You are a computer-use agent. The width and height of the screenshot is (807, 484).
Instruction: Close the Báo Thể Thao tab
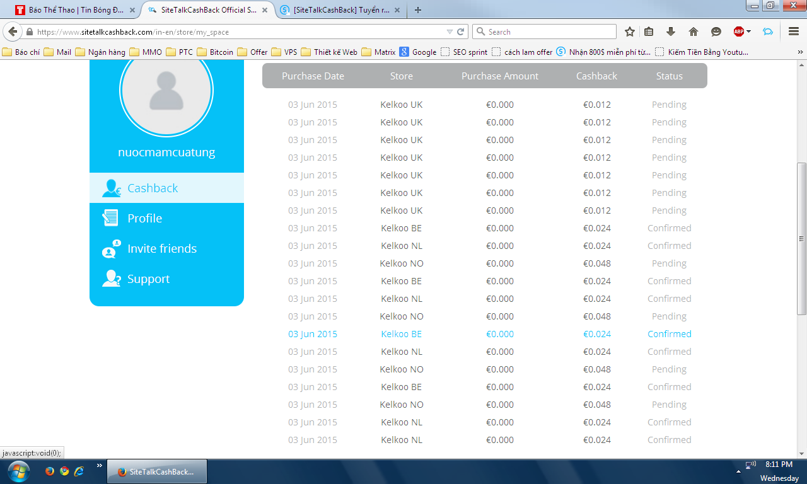coord(132,10)
